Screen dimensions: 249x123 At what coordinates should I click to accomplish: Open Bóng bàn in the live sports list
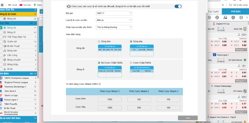[x=12, y=51]
